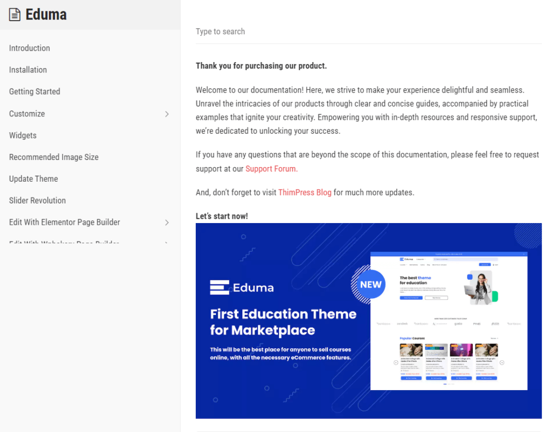Screen dimensions: 557x432
Task: Expand Elementor Page Builder chevron
Action: point(166,223)
